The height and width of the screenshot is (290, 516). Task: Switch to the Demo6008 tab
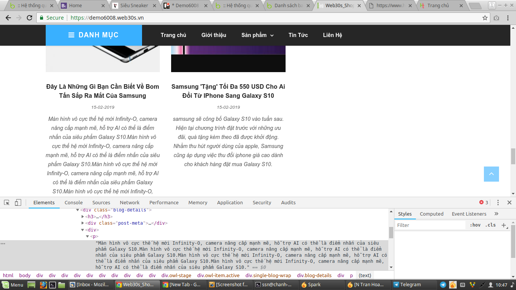(185, 6)
